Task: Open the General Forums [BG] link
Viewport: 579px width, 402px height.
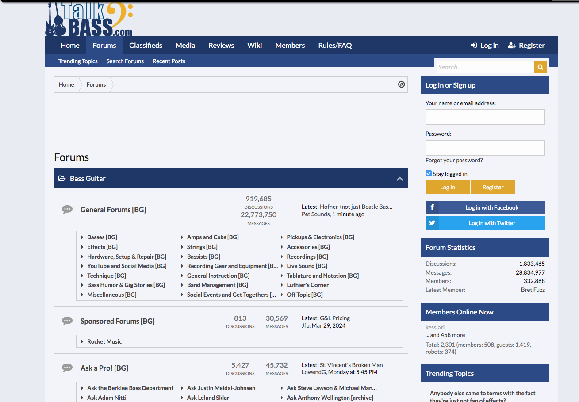Action: tap(113, 210)
